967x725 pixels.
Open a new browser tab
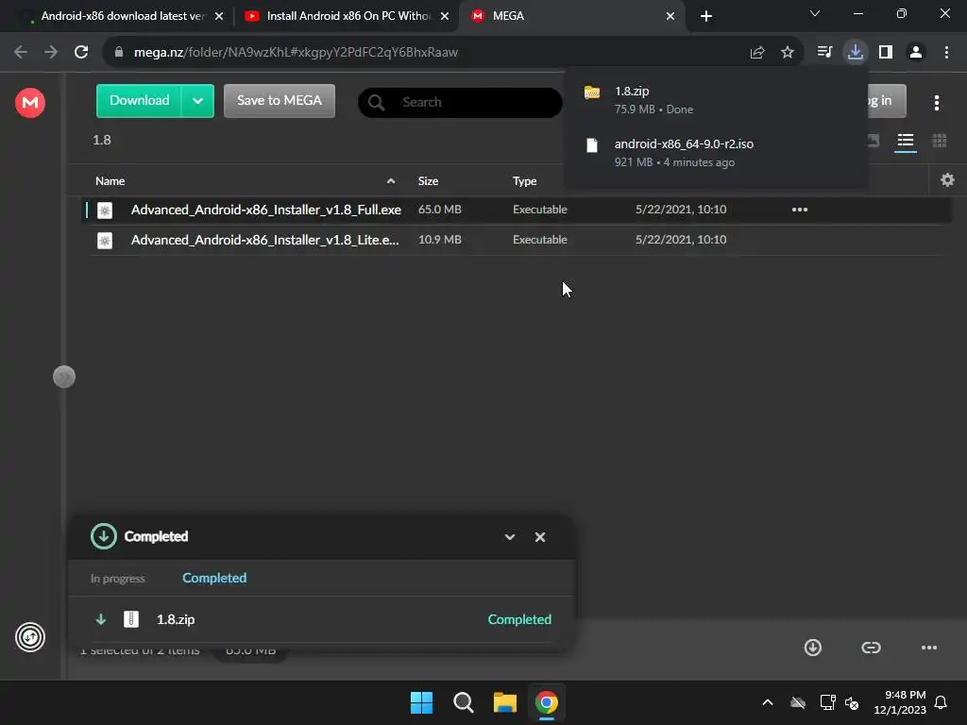point(706,16)
